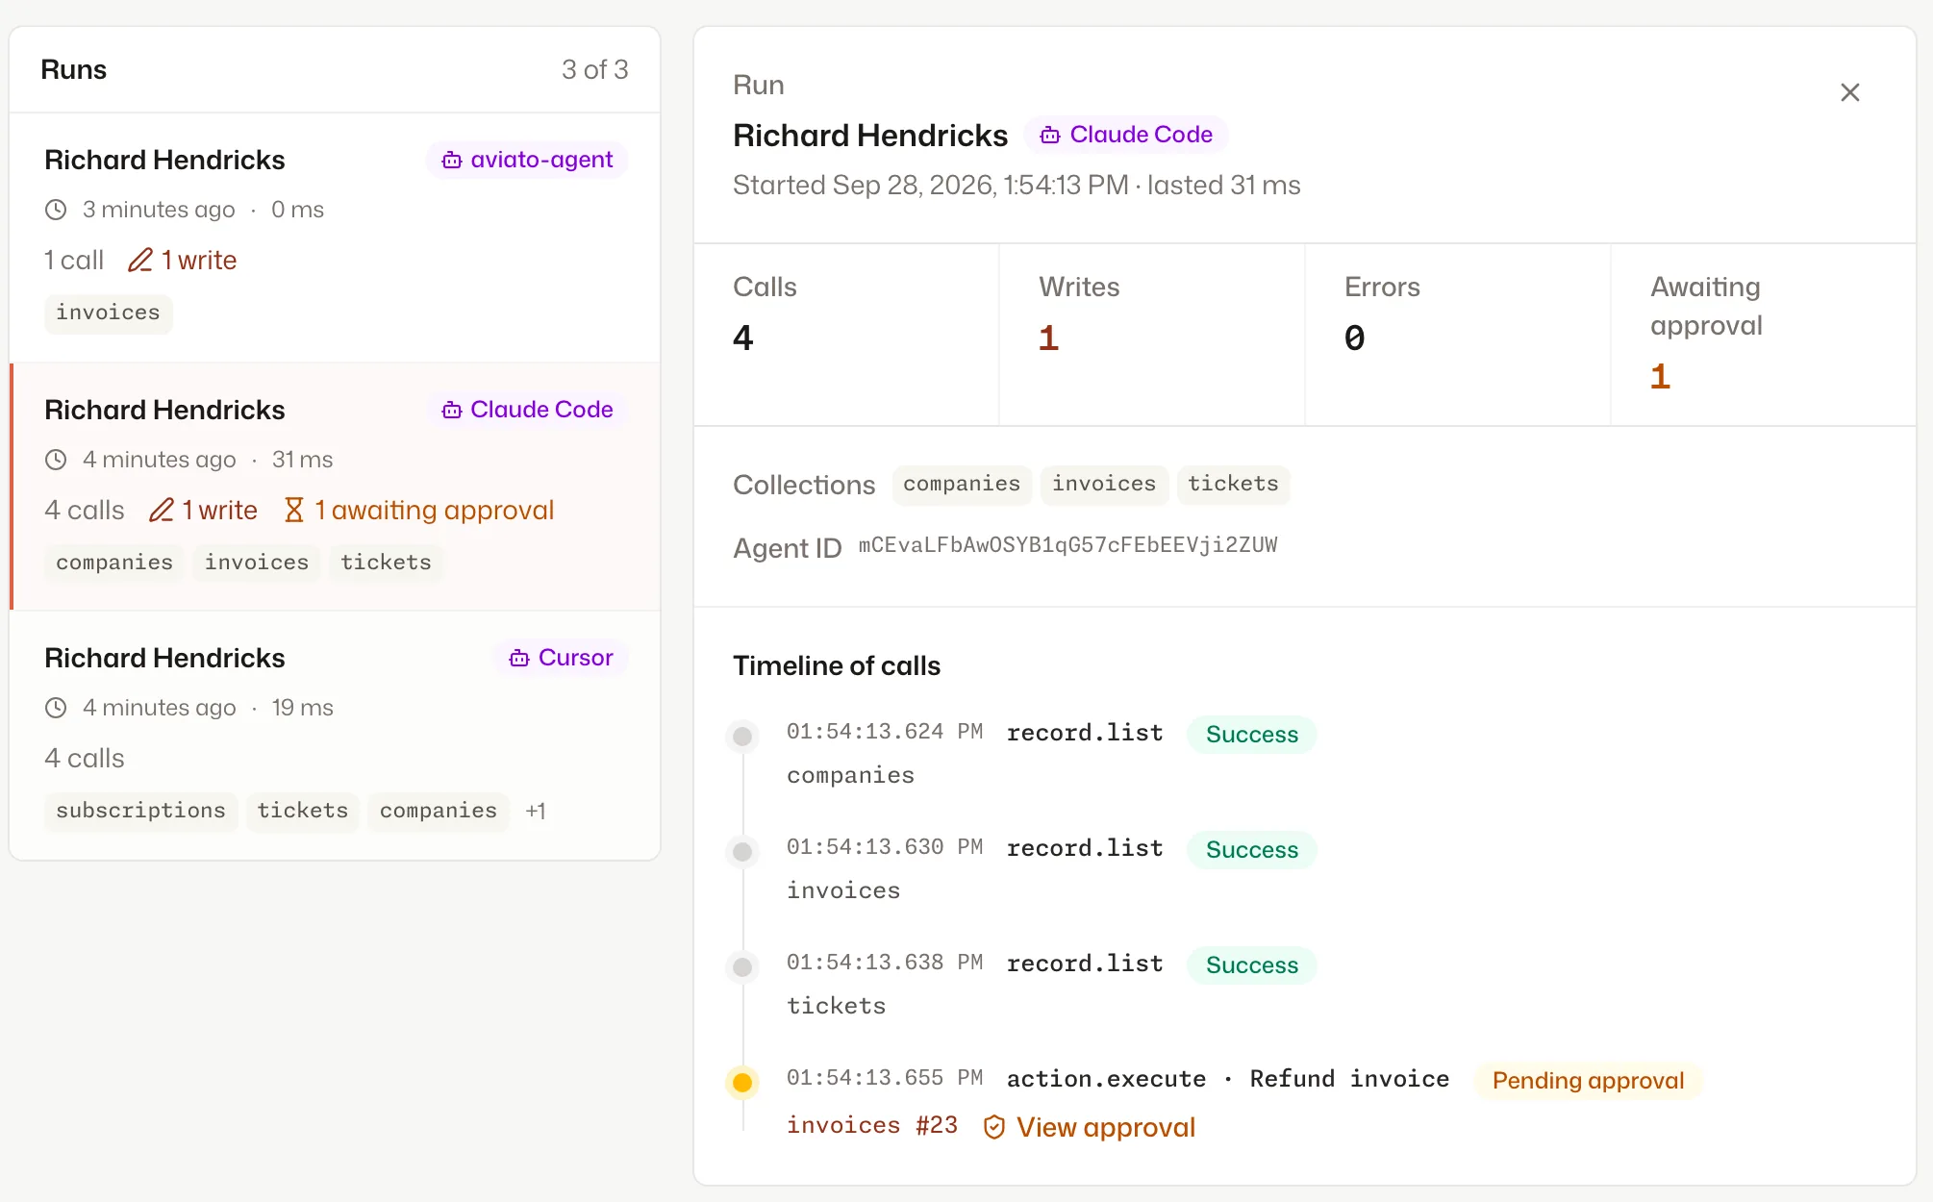Image resolution: width=1933 pixels, height=1202 pixels.
Task: Click Success badge on companies record.list call
Action: pyautogui.click(x=1252, y=735)
